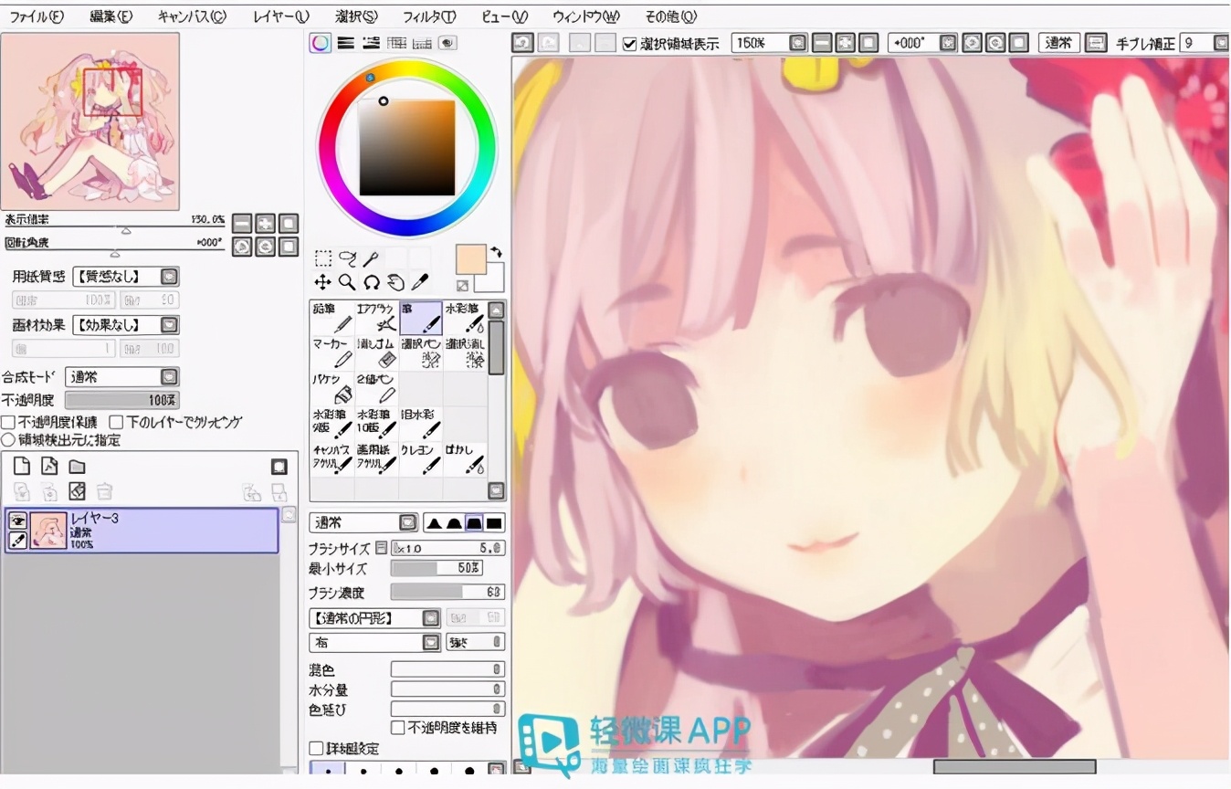Open the キャンバス(C) menu
Image resolution: width=1231 pixels, height=789 pixels.
click(x=192, y=16)
